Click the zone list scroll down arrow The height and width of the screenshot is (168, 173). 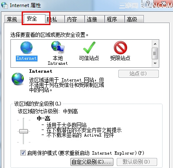[x=155, y=64]
